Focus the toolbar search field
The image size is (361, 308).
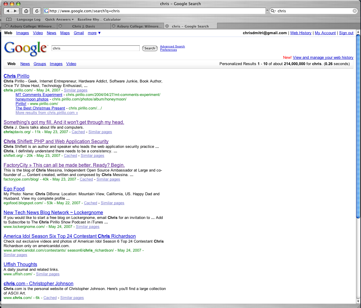314,11
